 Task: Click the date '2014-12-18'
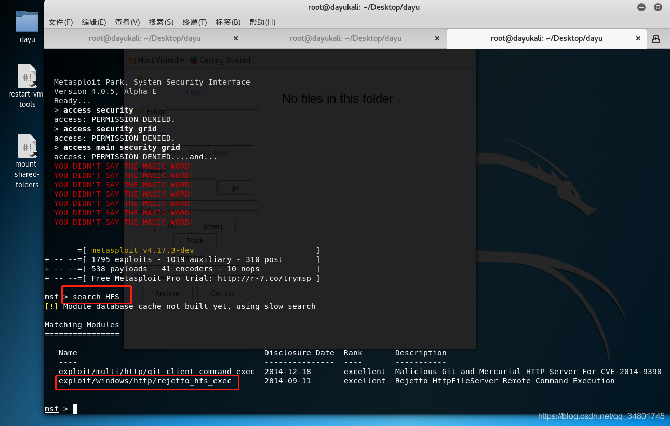click(288, 372)
